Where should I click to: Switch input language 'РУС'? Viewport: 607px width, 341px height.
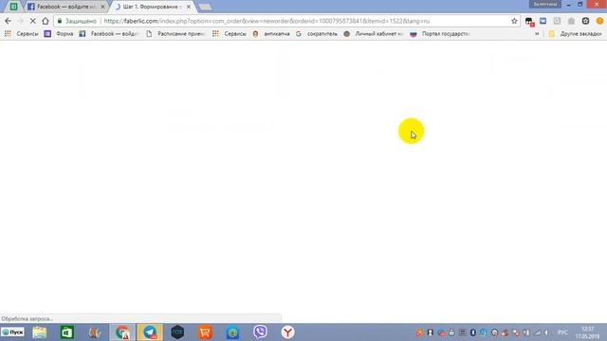562,332
